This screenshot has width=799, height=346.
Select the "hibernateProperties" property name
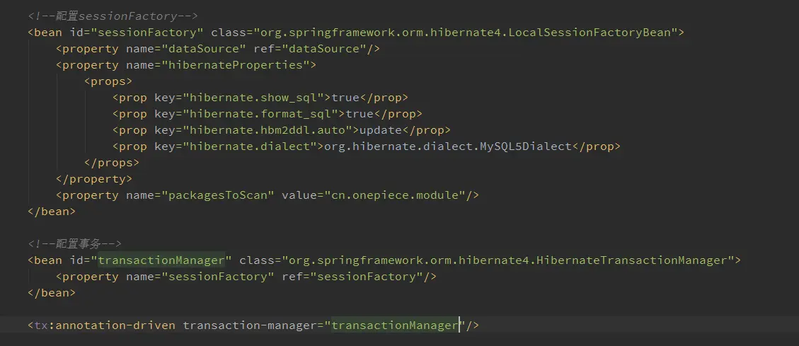point(236,65)
